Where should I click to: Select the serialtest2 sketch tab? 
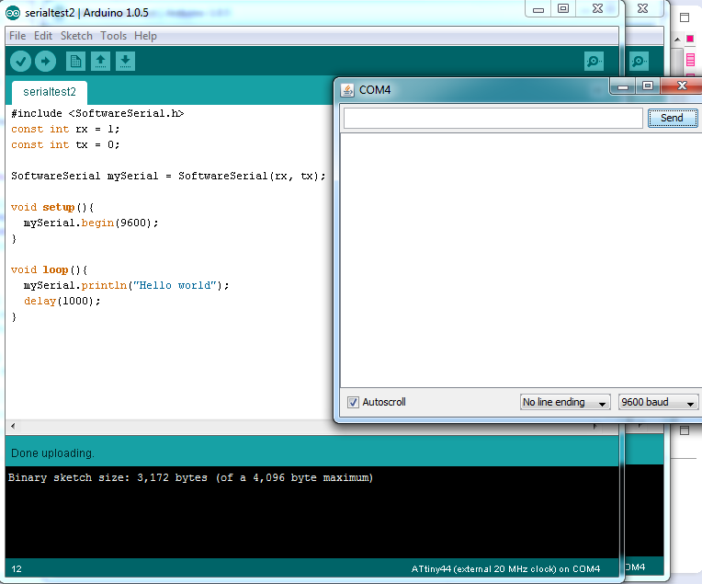point(50,93)
